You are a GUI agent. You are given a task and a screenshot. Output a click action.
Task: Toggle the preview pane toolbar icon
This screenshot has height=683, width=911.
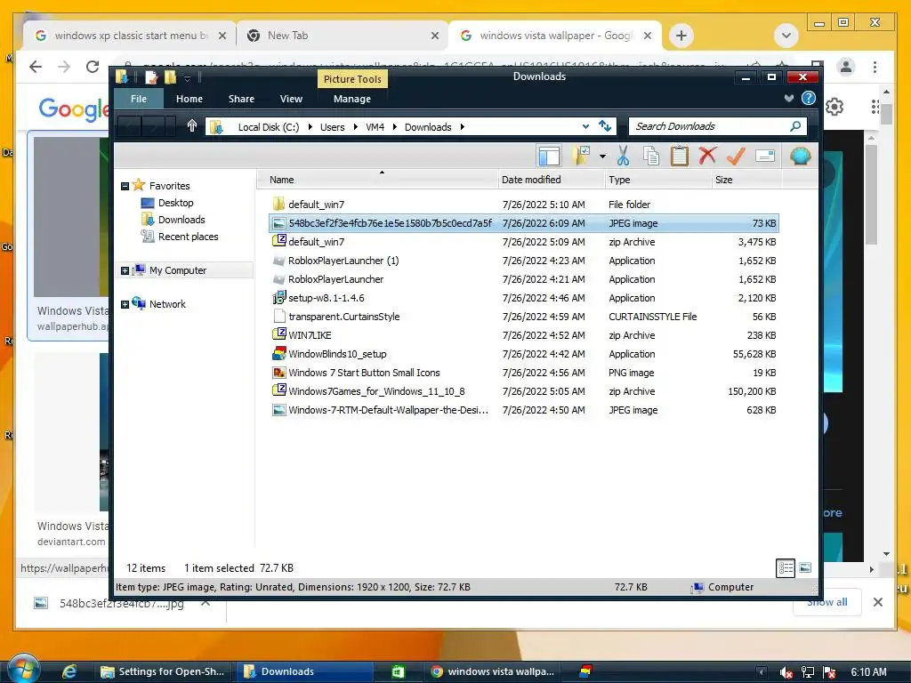(548, 156)
